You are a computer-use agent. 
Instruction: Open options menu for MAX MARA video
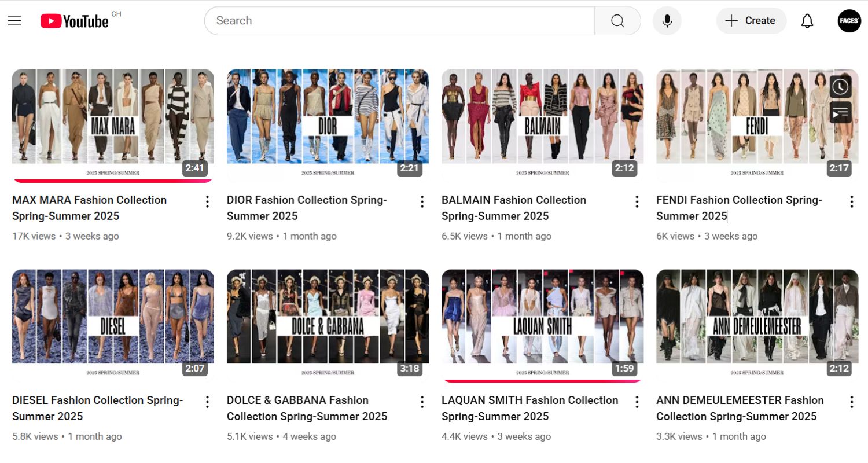(207, 201)
